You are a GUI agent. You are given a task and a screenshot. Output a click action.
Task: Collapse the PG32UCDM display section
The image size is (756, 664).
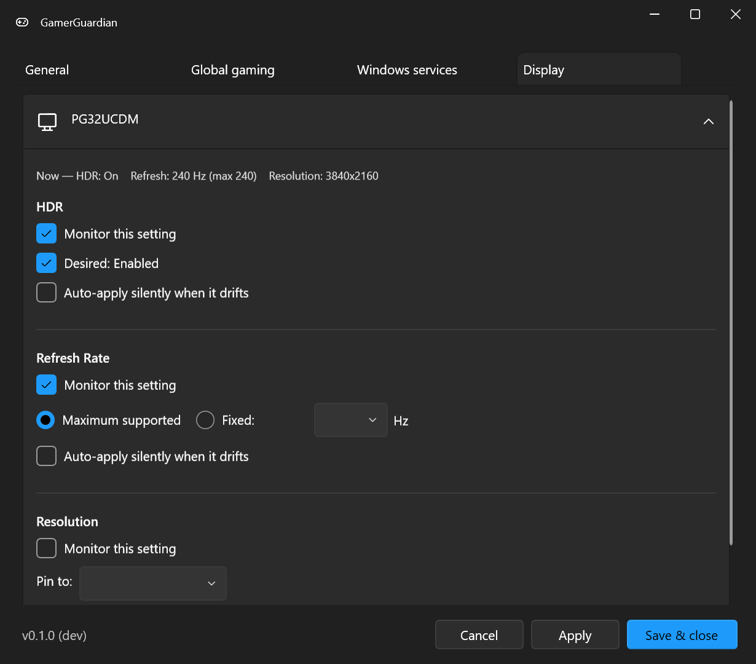709,122
